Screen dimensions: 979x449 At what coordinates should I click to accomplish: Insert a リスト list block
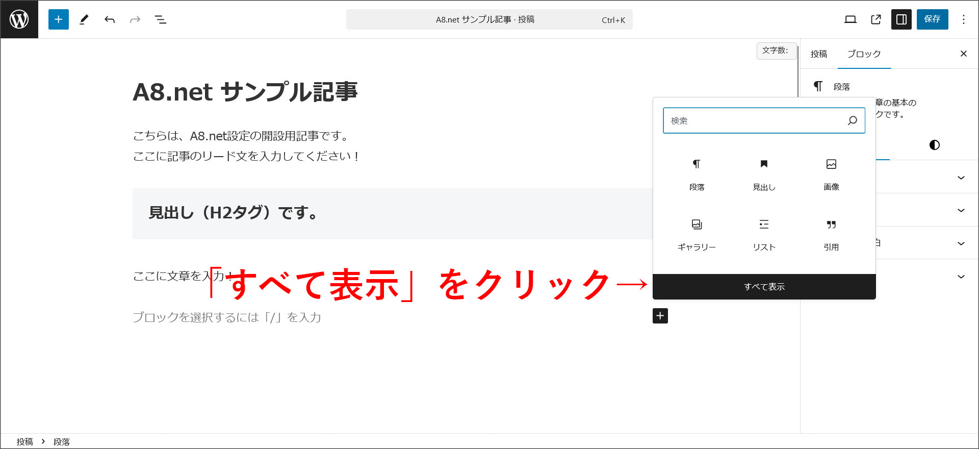coord(764,235)
